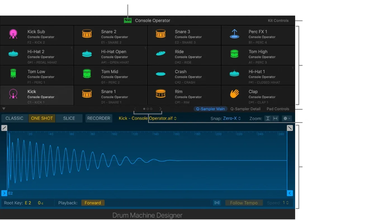
Task: Switch to RECORDER mode
Action: click(x=99, y=118)
